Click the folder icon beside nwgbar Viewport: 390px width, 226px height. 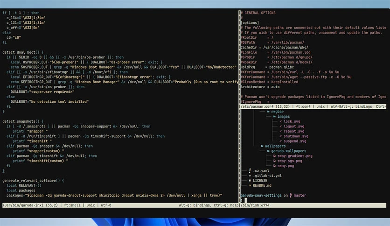point(268,112)
